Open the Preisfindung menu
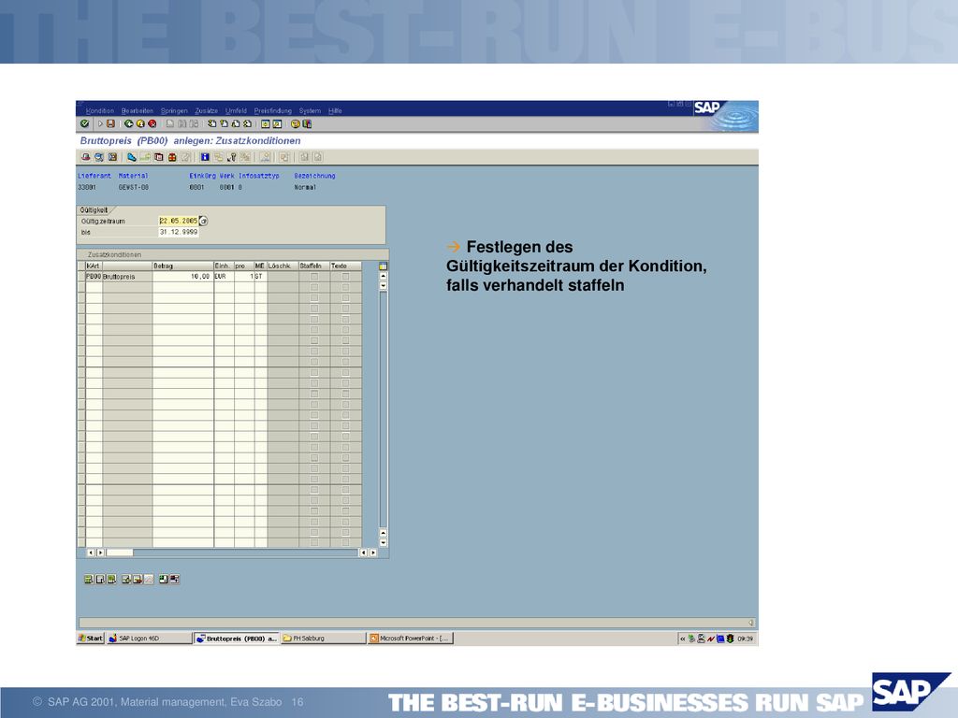 click(272, 111)
